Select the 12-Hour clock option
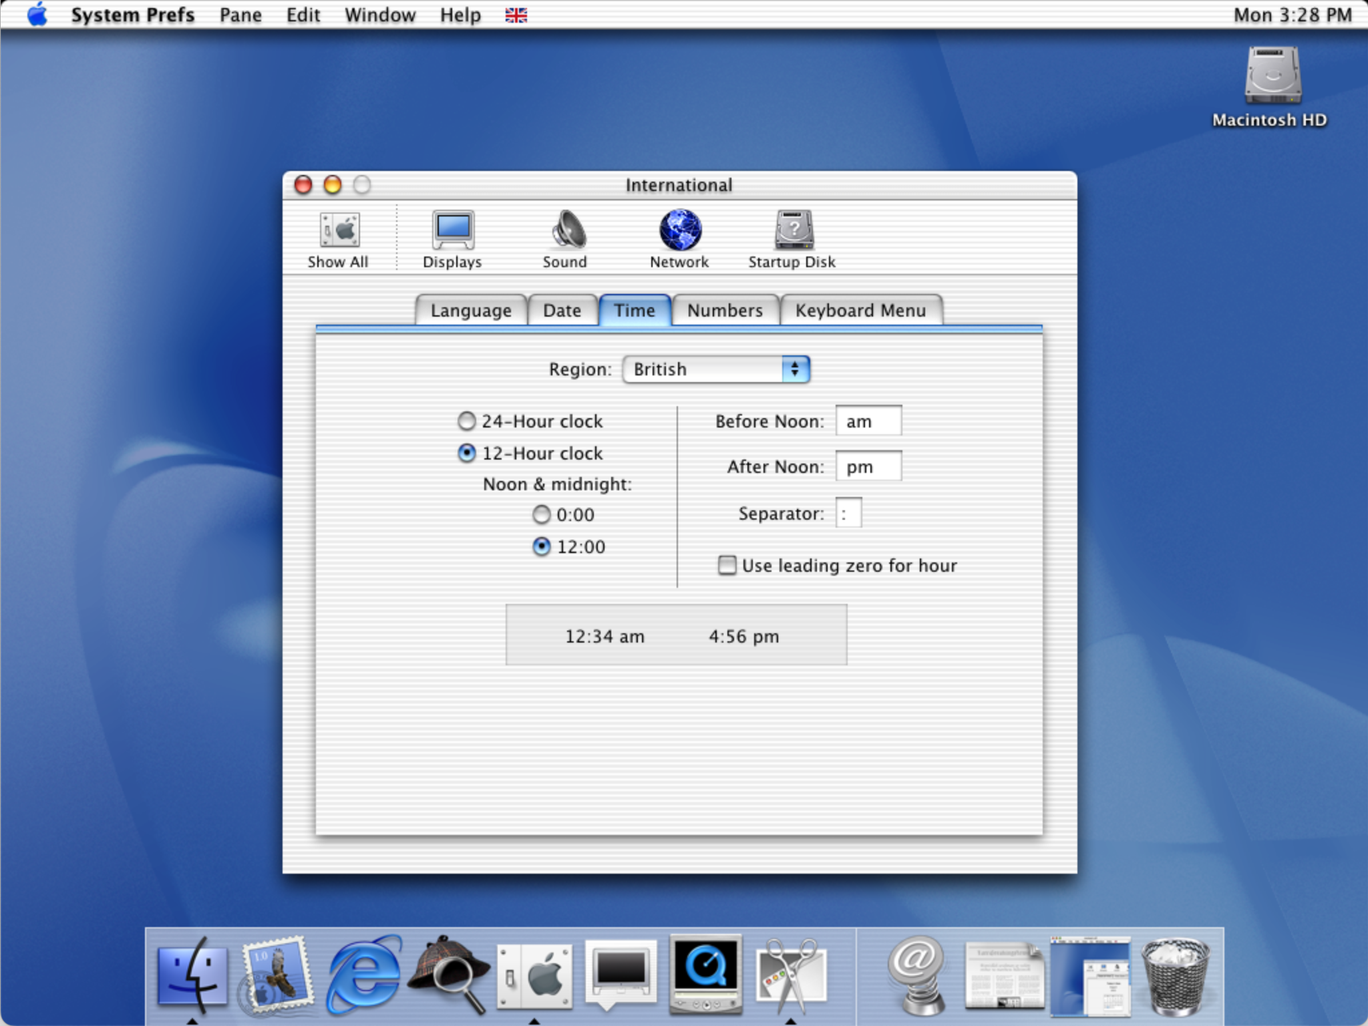 pyautogui.click(x=530, y=454)
